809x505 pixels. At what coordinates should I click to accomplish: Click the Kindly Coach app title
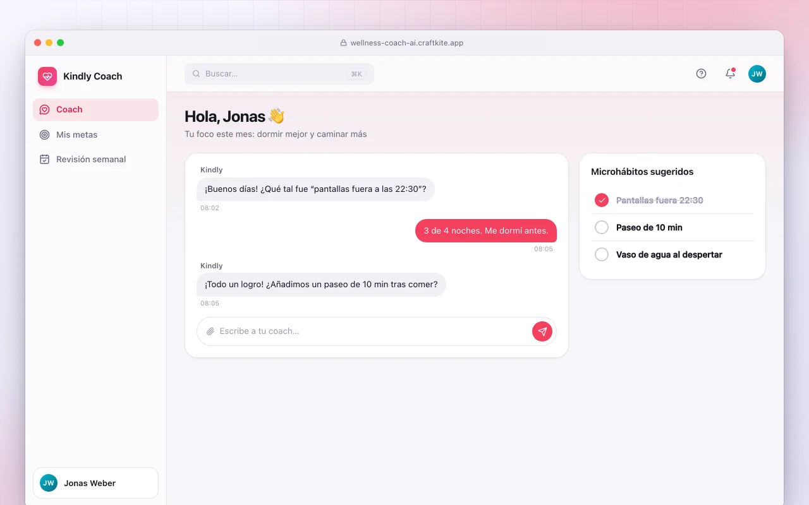[93, 76]
